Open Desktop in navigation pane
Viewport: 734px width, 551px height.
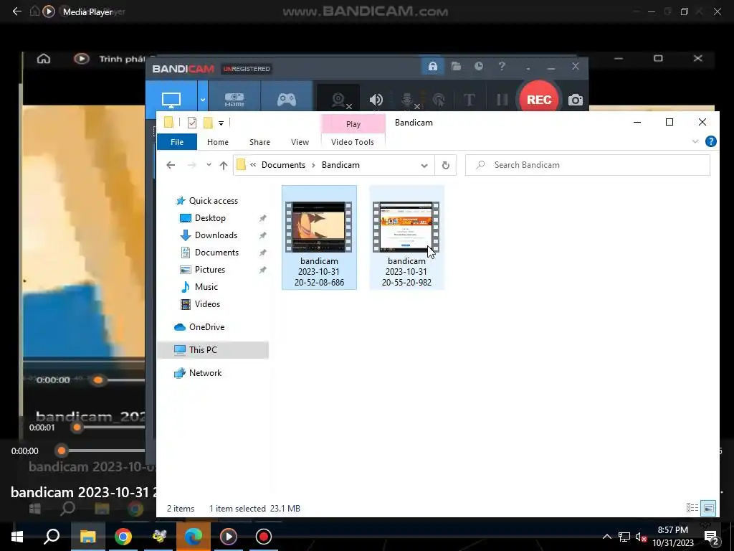(210, 218)
